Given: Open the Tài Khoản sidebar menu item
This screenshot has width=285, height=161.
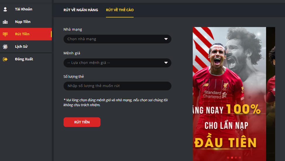Looking at the screenshot, I should [26, 9].
